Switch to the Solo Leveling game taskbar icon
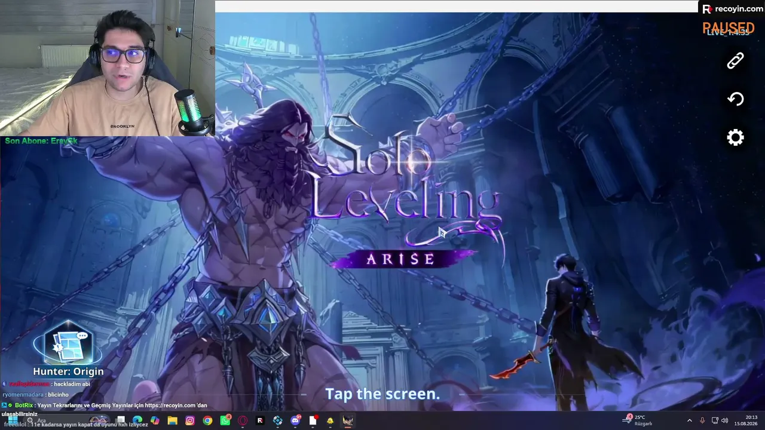Viewport: 765px width, 430px height. click(347, 420)
